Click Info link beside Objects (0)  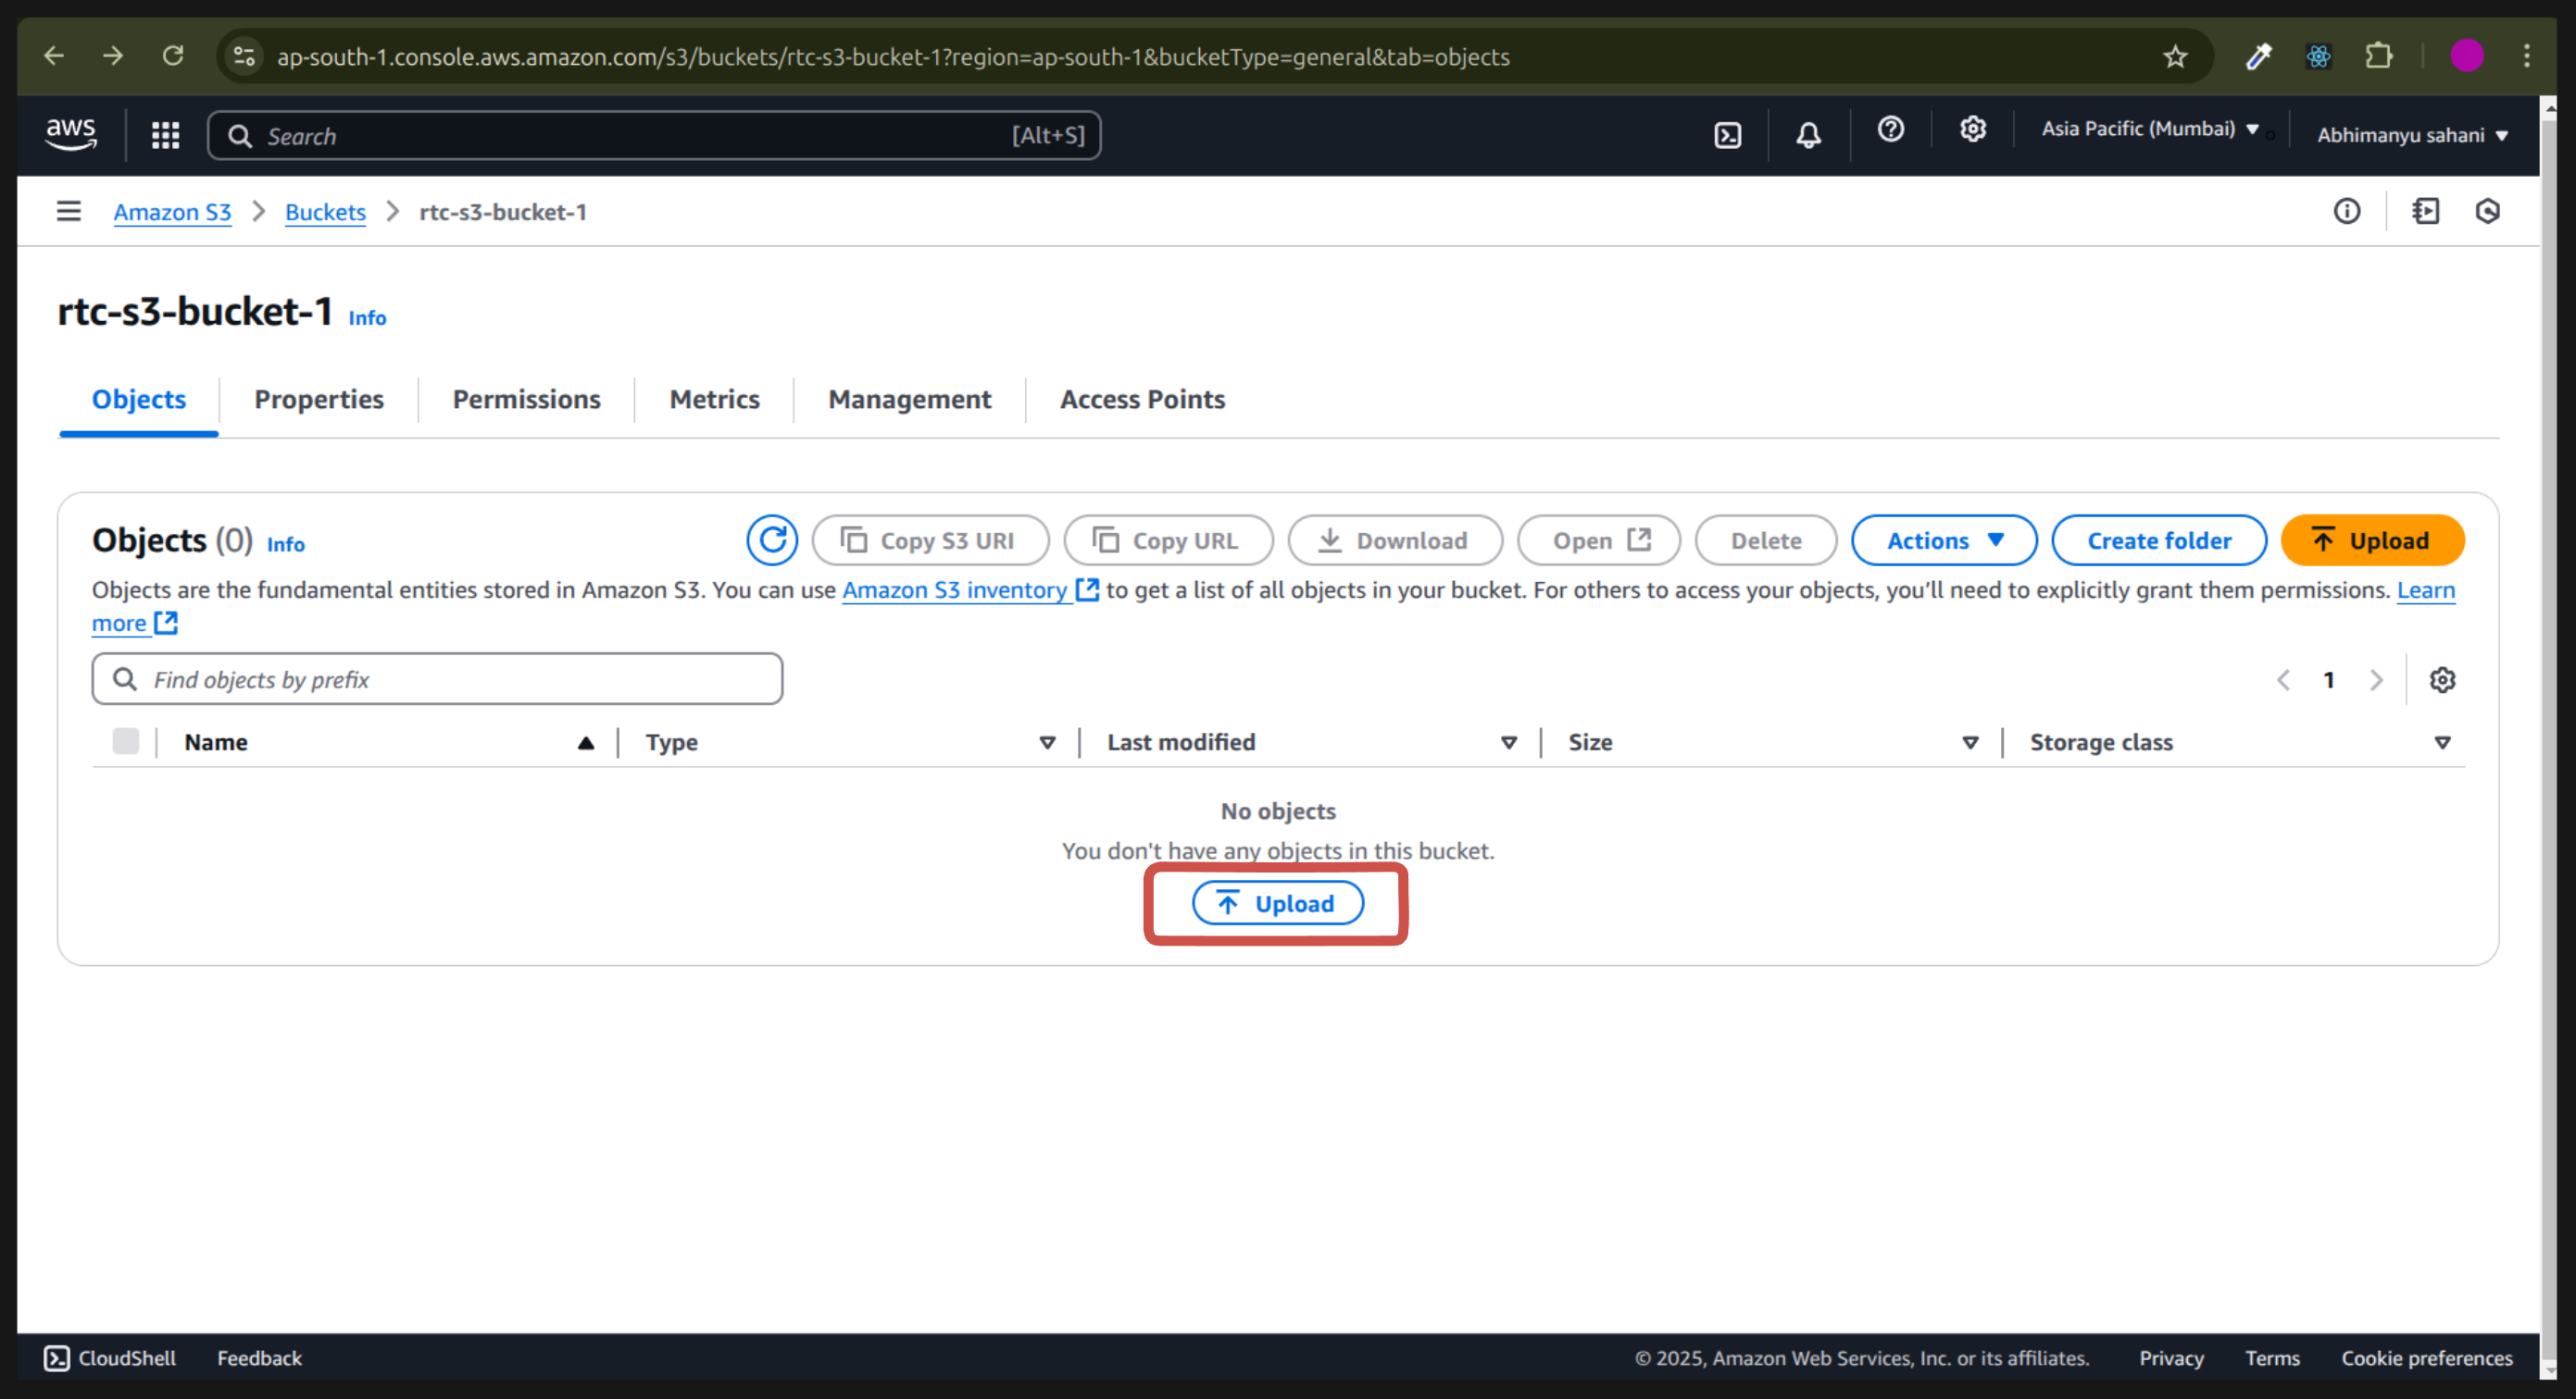click(285, 545)
